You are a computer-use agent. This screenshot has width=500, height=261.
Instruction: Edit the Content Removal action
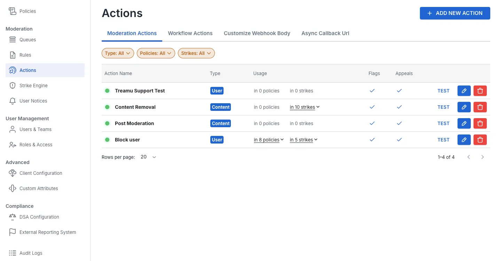[x=464, y=107]
